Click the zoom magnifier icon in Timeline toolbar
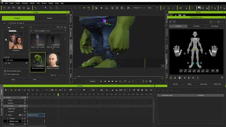 pos(107,90)
